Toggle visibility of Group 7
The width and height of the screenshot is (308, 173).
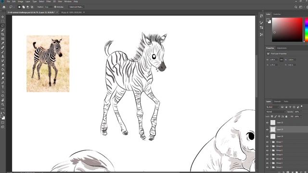click(x=267, y=142)
